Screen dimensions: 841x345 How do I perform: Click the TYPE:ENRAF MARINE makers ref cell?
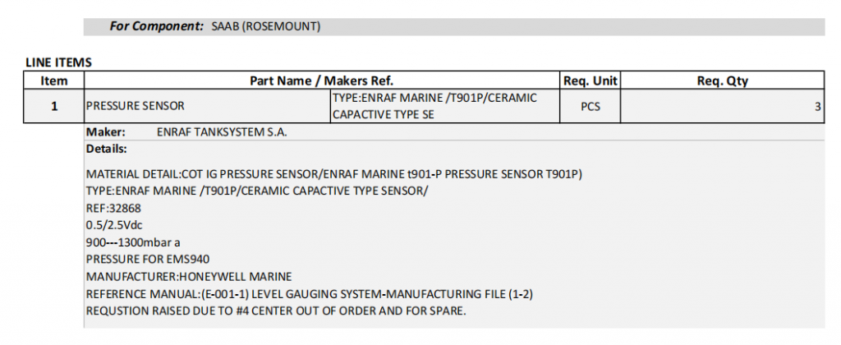point(445,106)
